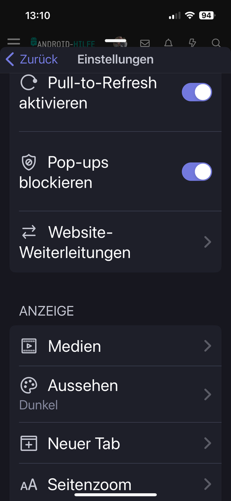Tap the Dunkel appearance value label
Image resolution: width=231 pixels, height=501 pixels.
click(x=38, y=405)
